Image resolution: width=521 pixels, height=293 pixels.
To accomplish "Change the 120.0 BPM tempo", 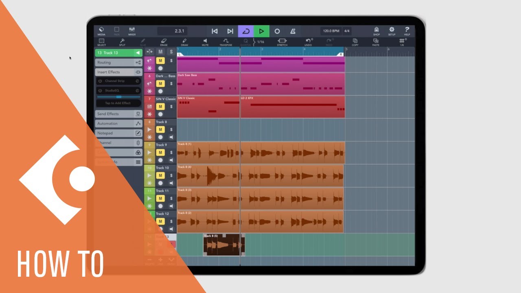I will (x=331, y=31).
